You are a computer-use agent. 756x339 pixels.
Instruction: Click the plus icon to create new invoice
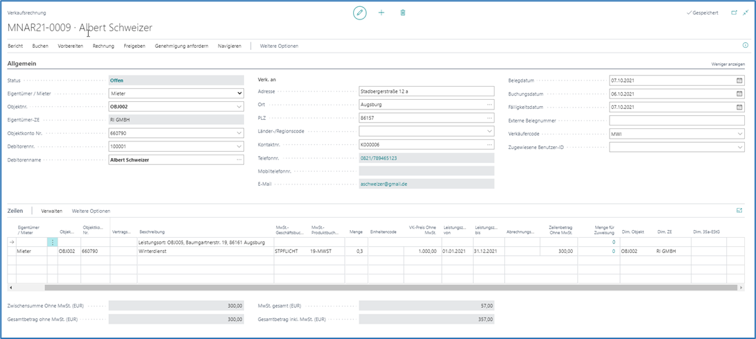(381, 13)
